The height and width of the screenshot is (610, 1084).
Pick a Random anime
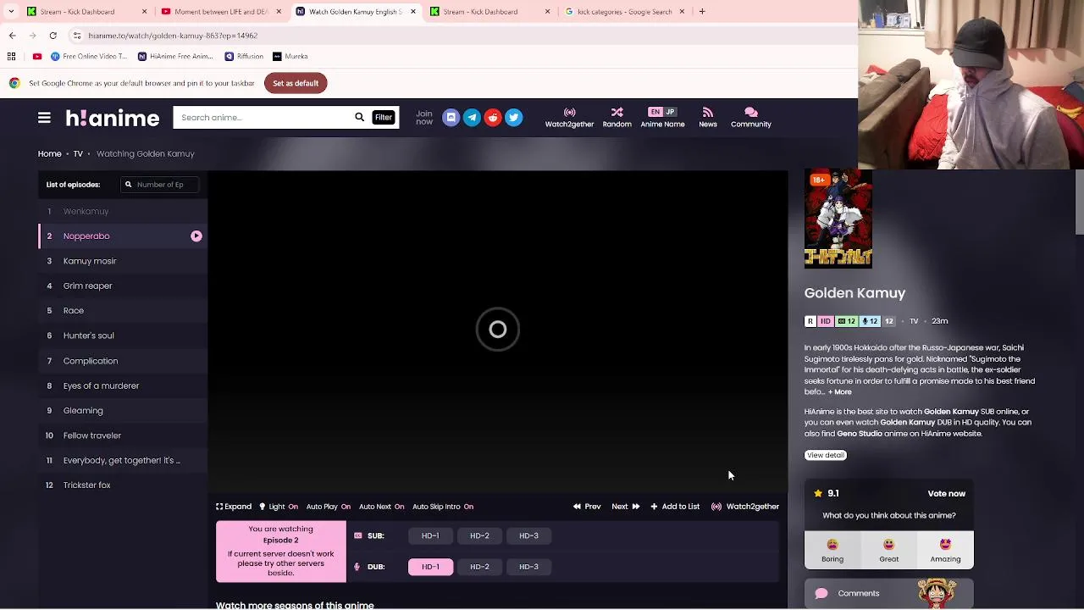click(617, 118)
